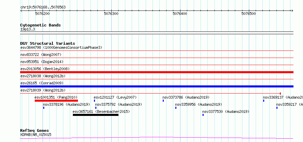Click the red end marker of esv2718039

click(x=280, y=94)
